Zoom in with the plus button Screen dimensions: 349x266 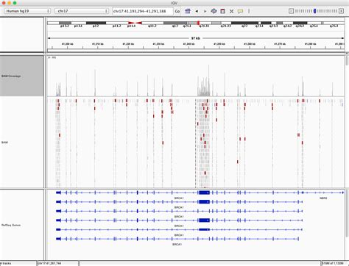point(341,11)
